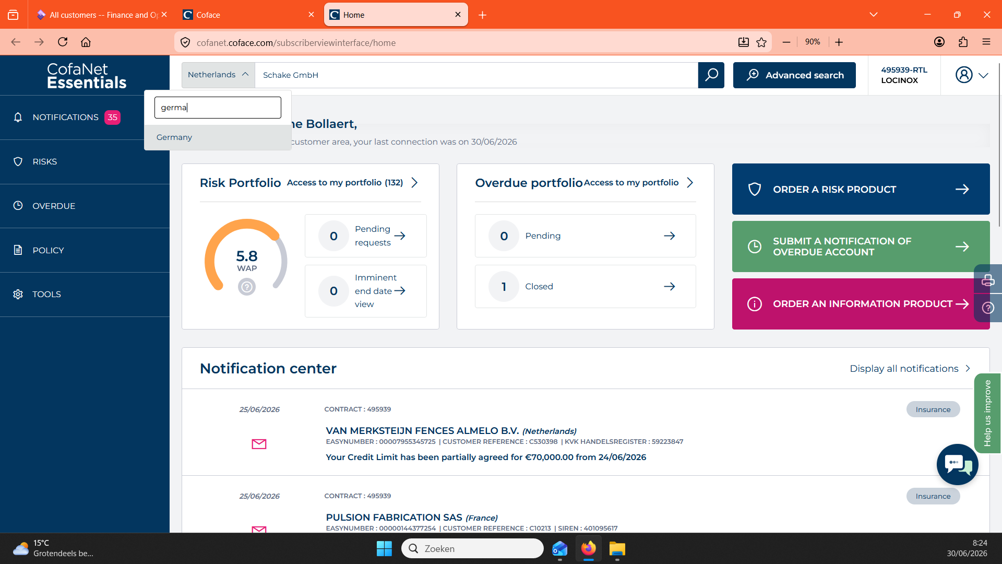Click chevron beside Access to my portfolio (132)

point(415,183)
